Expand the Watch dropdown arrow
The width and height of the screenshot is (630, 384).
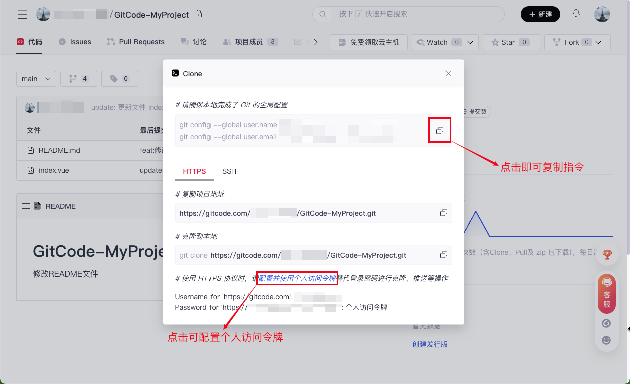[x=470, y=42]
